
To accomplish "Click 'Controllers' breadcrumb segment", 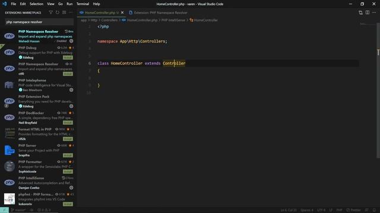I will [109, 20].
